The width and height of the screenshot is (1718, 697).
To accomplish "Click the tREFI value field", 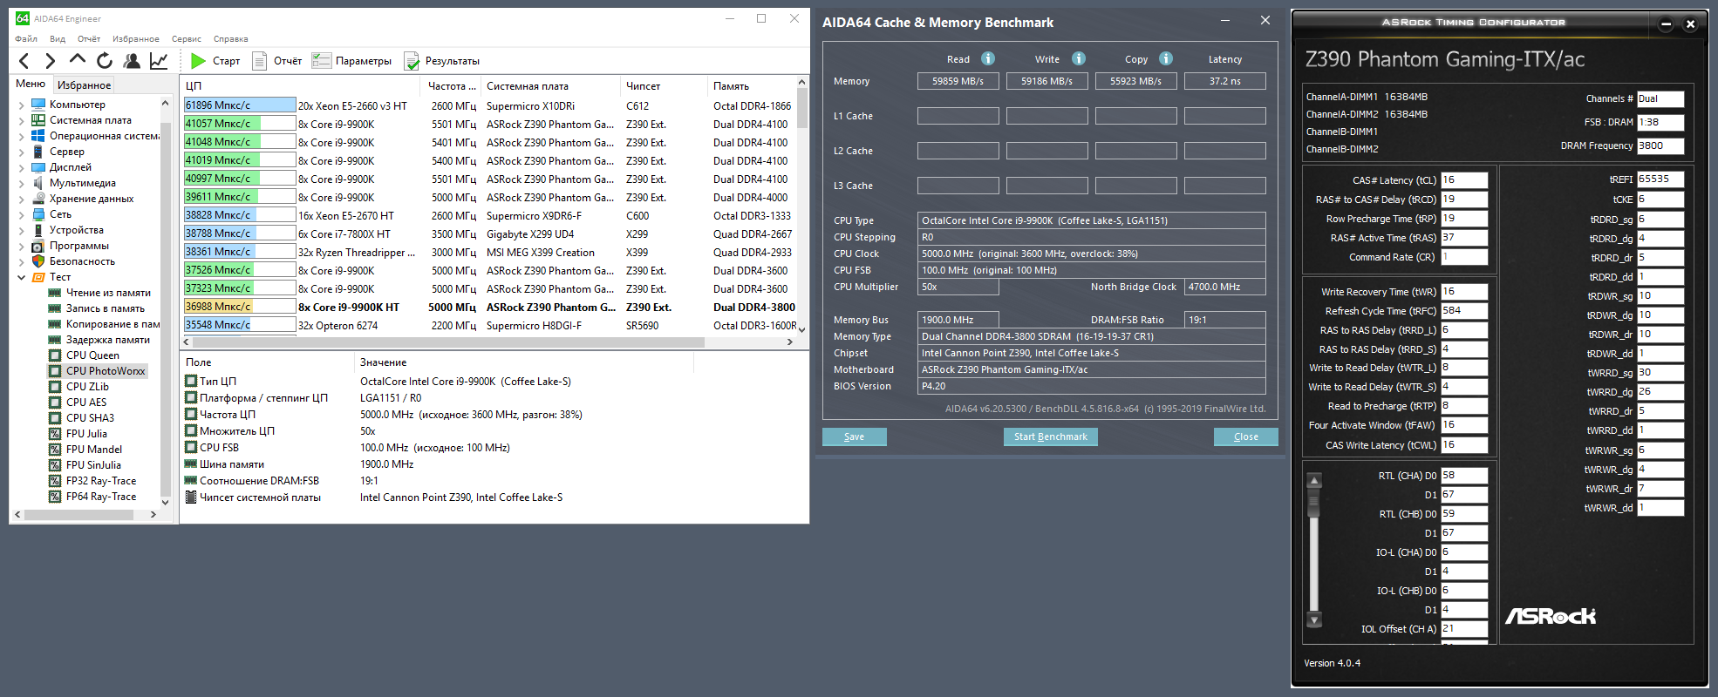I will pos(1660,179).
